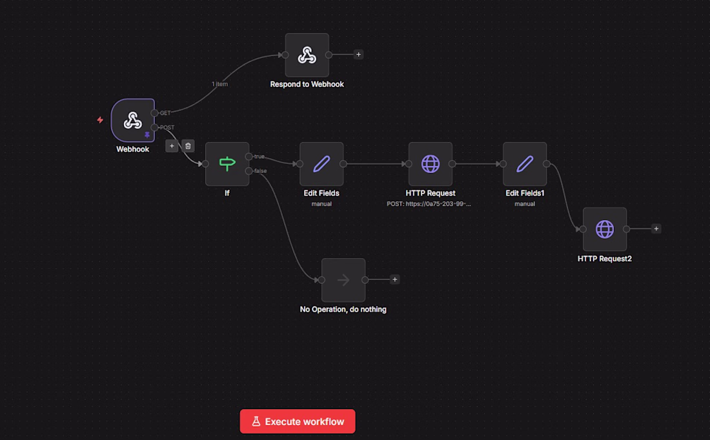710x440 pixels.
Task: Click the No Operation input connector
Action: [x=321, y=280]
